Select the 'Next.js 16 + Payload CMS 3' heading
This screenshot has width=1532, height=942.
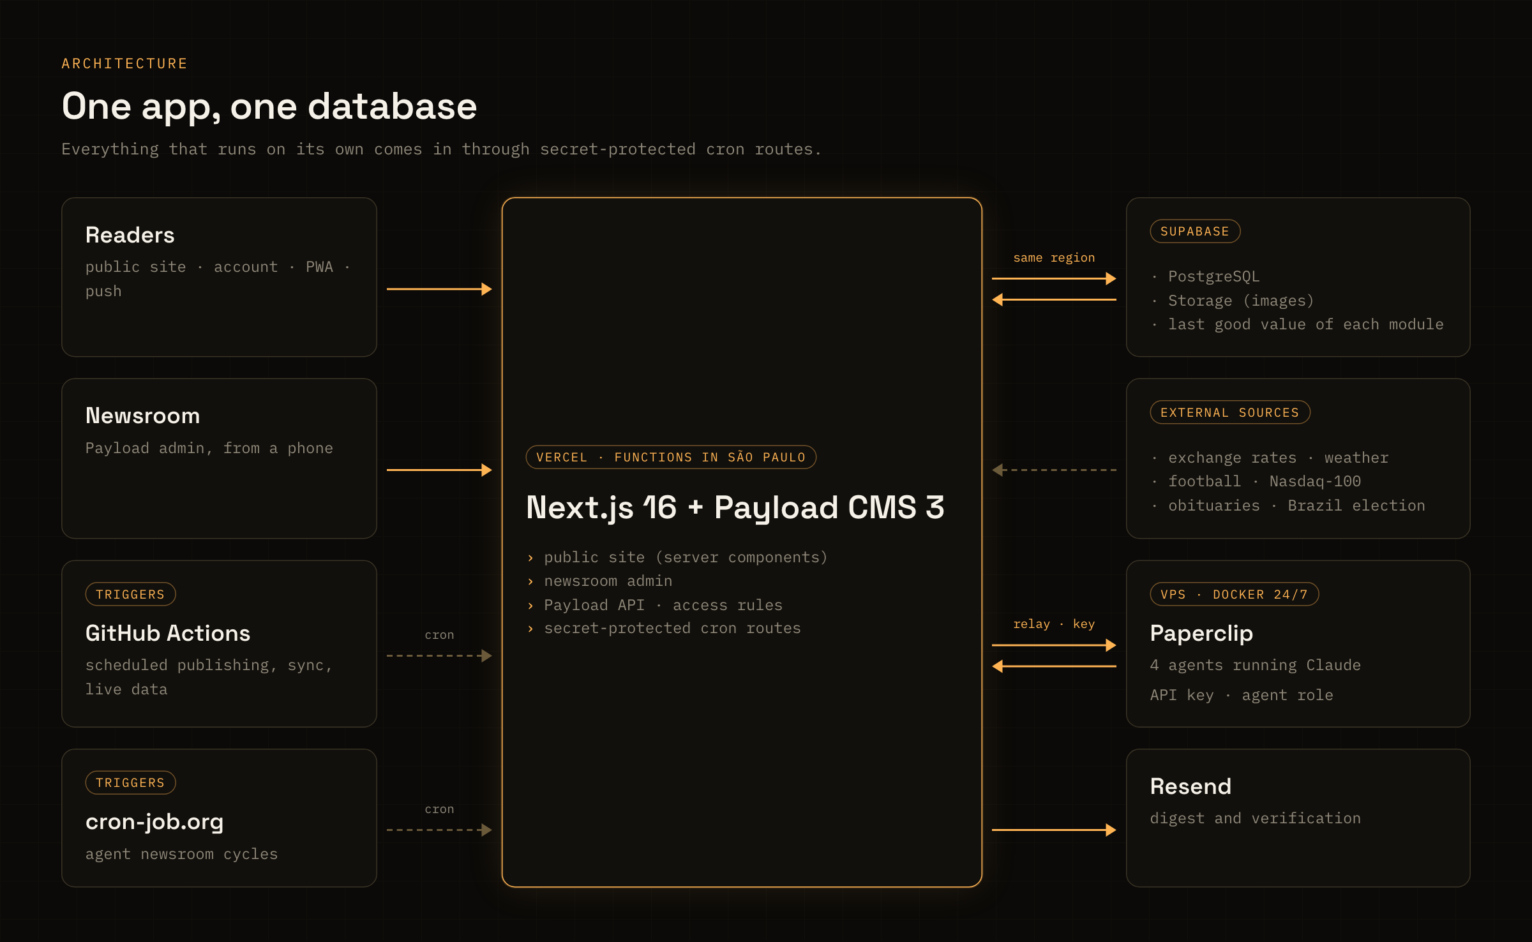pos(735,507)
